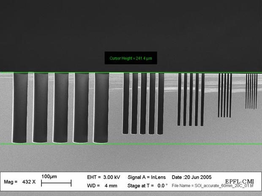Click first trench of the second trench group
262x196 pixels.
(x=126, y=103)
